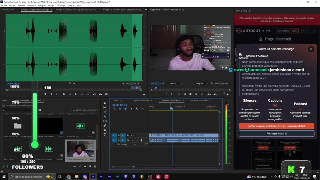Select the Hand tool
This screenshot has height=180, width=320.
point(105,130)
